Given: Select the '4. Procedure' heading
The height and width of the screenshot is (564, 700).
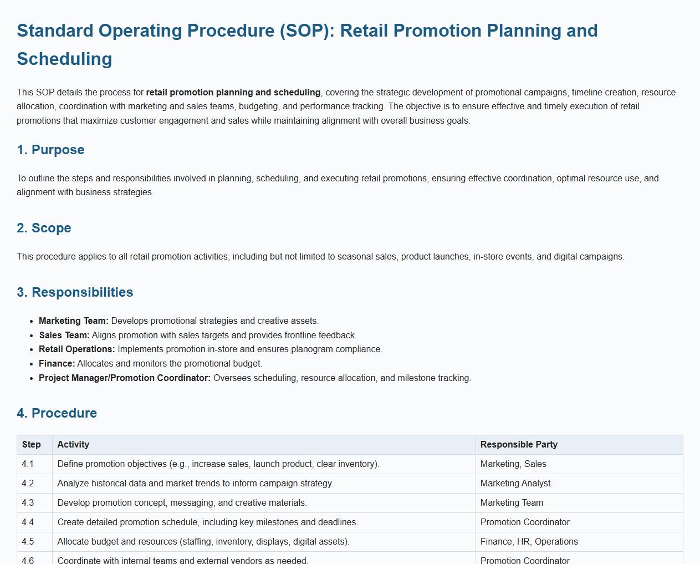Looking at the screenshot, I should click(57, 413).
